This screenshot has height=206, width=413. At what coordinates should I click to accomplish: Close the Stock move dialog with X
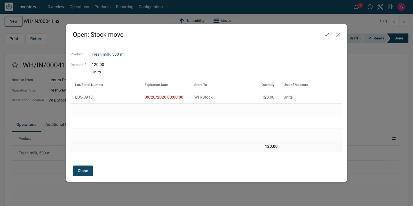tap(338, 35)
